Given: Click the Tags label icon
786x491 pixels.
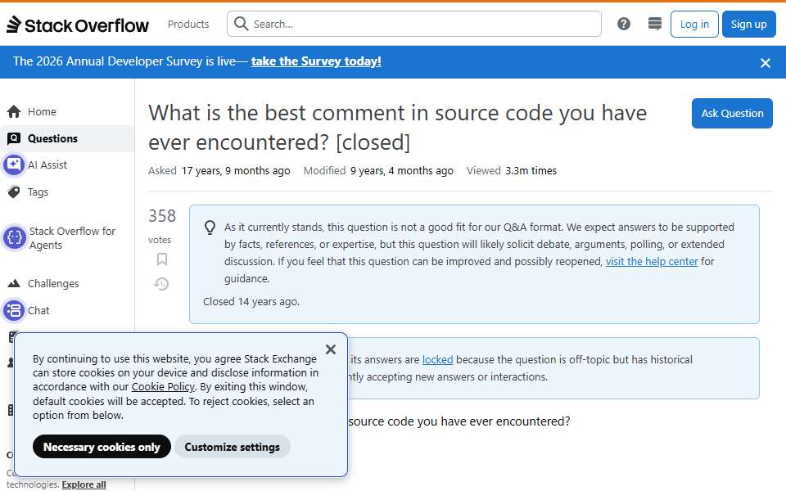Looking at the screenshot, I should tap(14, 191).
